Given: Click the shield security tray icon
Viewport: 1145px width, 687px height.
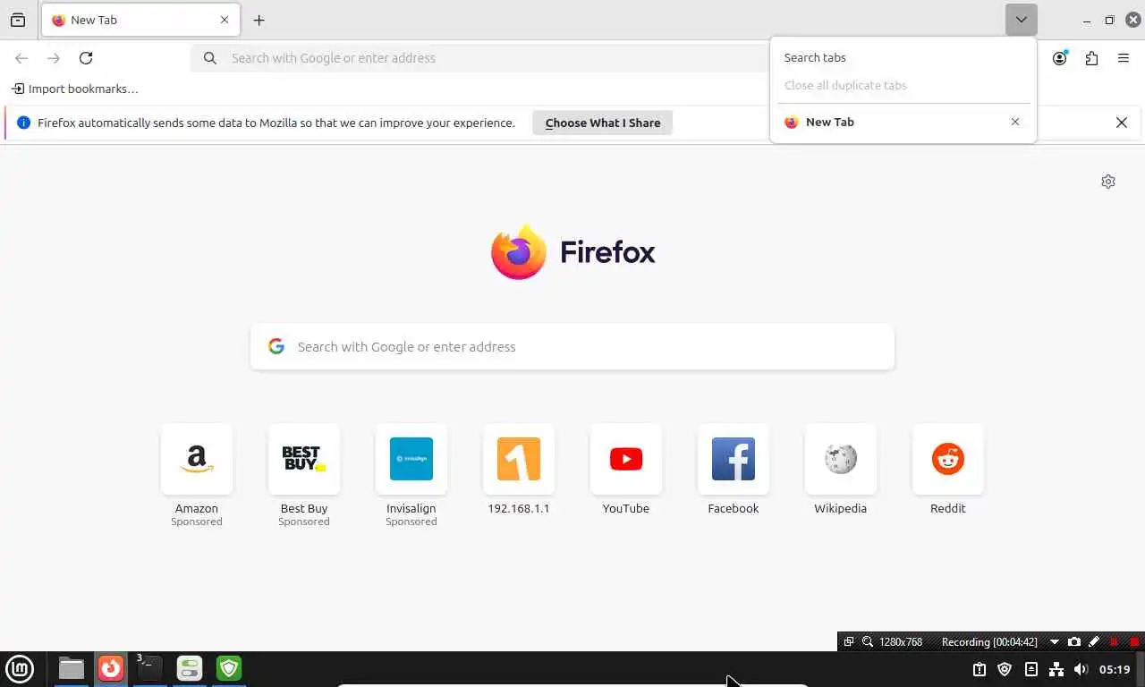Looking at the screenshot, I should coord(1005,669).
